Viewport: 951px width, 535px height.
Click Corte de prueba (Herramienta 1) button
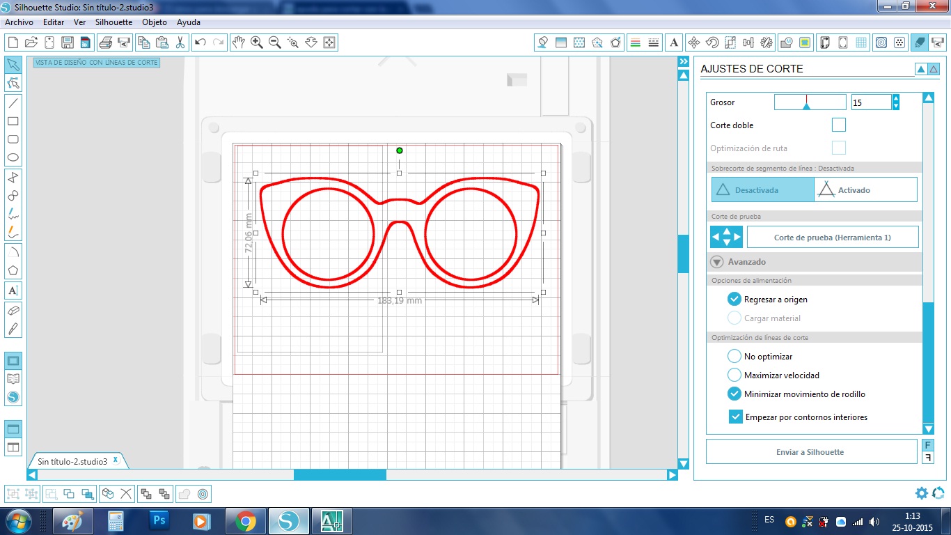pos(832,238)
